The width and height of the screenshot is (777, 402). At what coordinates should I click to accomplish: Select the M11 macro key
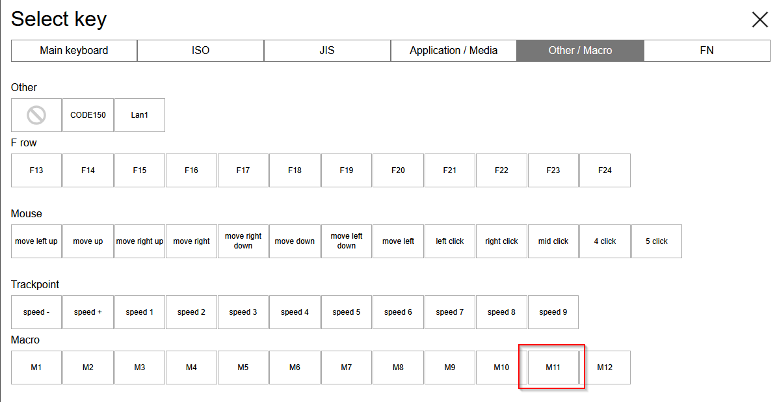coord(553,368)
